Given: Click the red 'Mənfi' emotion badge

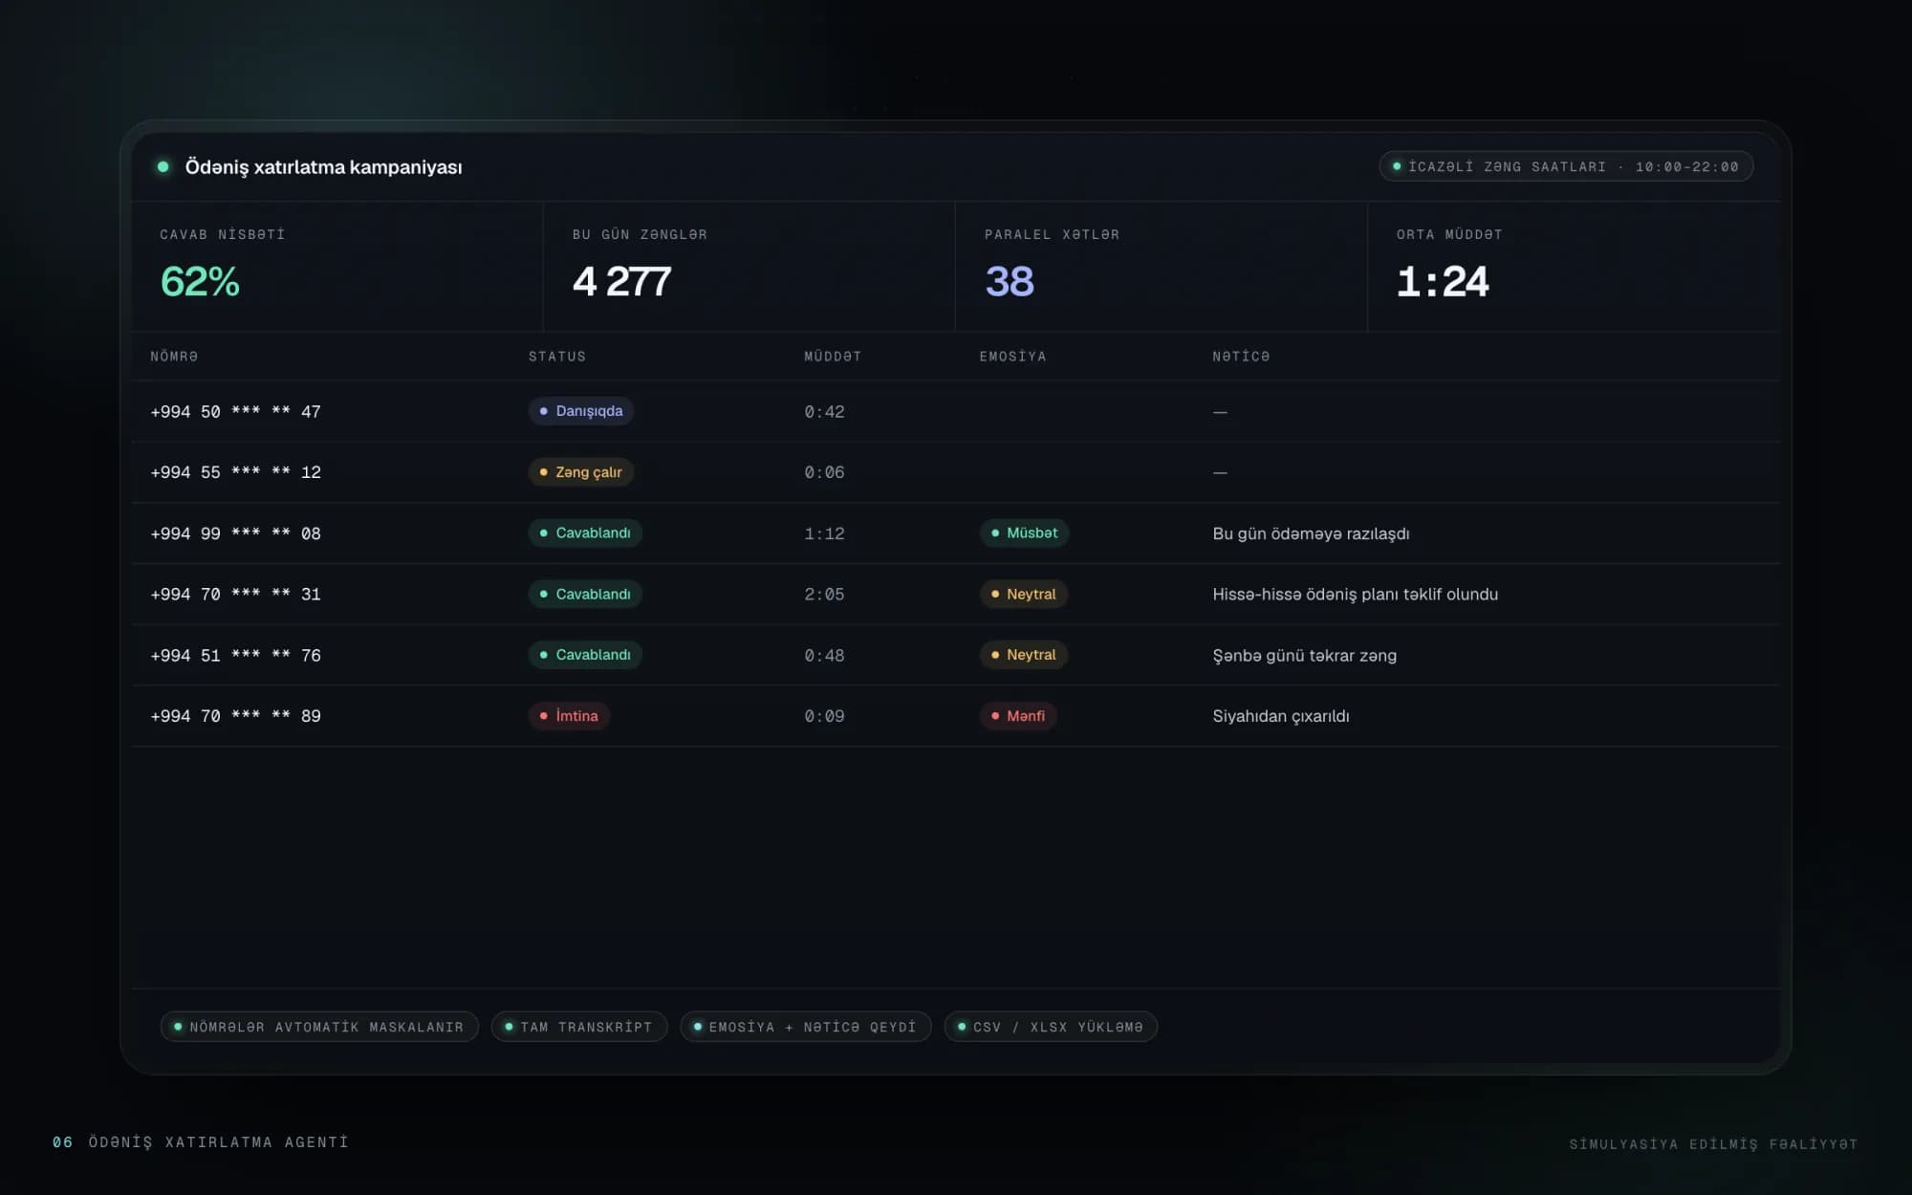Looking at the screenshot, I should (1017, 716).
